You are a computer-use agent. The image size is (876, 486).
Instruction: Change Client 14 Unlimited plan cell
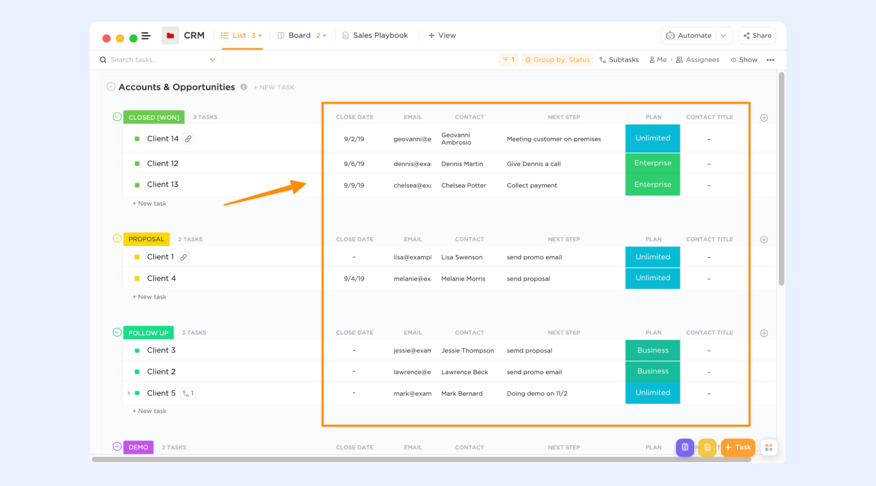pyautogui.click(x=653, y=139)
